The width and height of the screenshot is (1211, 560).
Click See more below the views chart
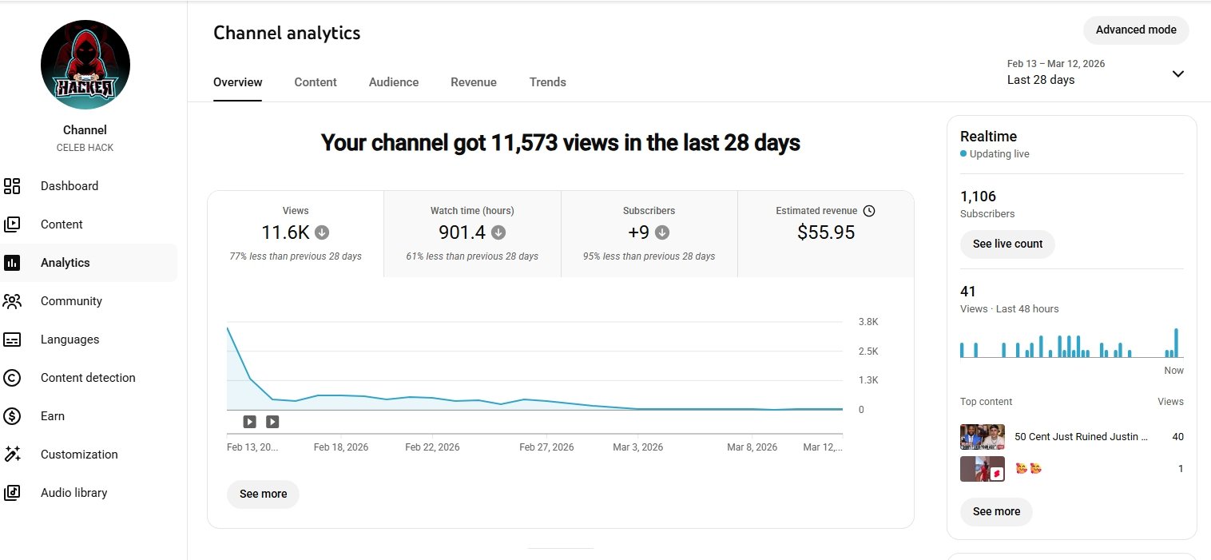[x=263, y=494]
